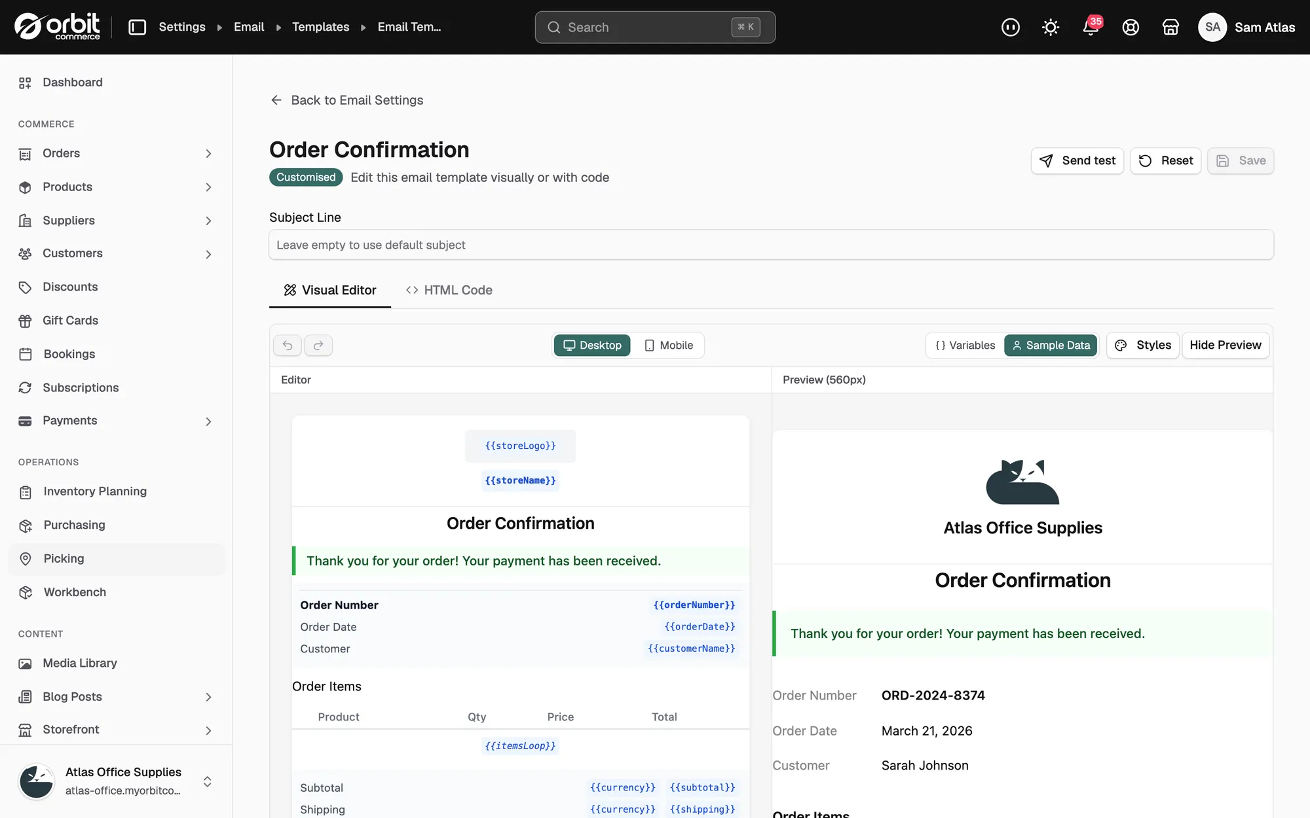Open the help lifebuoy icon

tap(1131, 27)
